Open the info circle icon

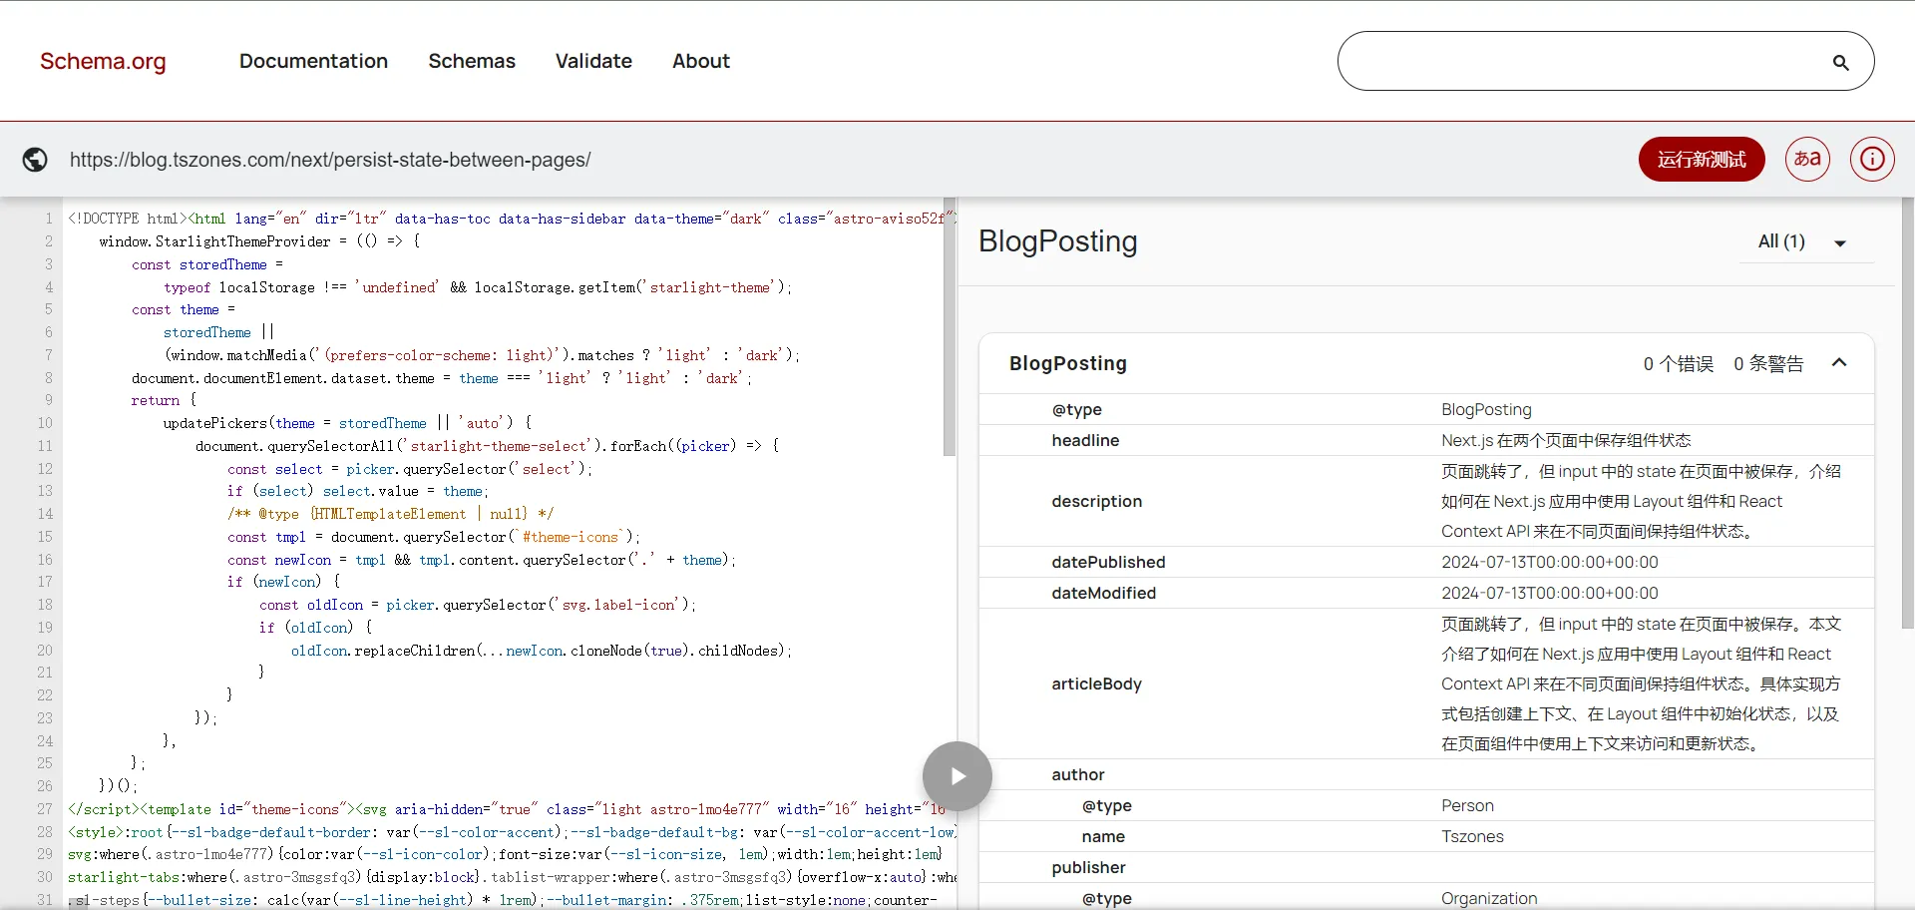pos(1872,159)
